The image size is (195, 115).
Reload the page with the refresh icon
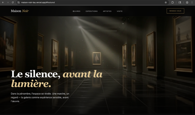click(x=13, y=2)
